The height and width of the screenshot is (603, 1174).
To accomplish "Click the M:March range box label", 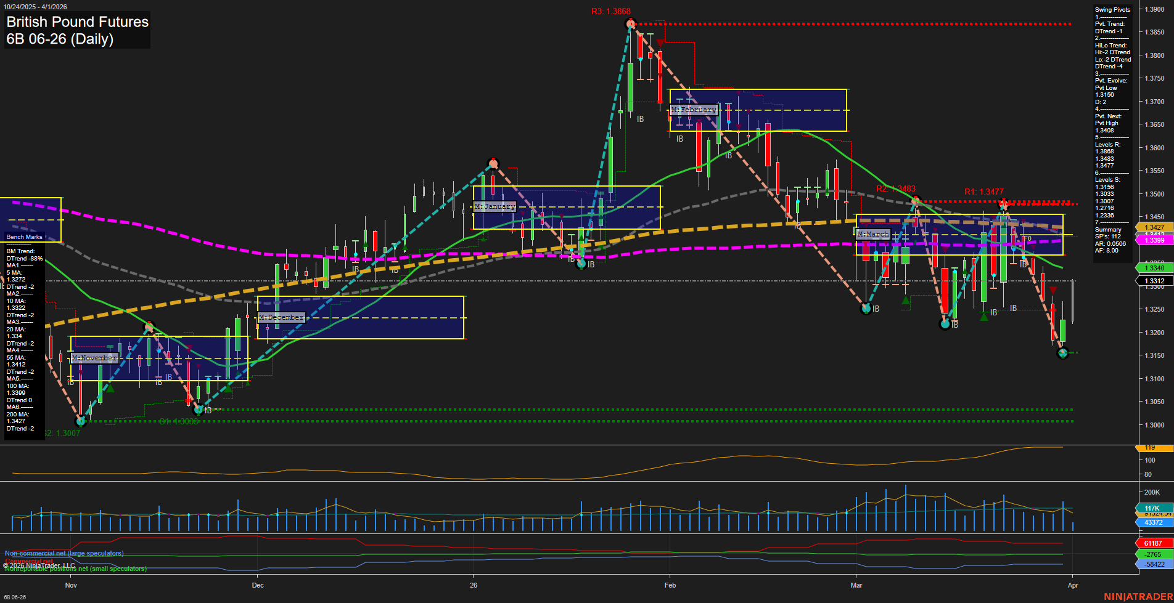I will coord(872,234).
